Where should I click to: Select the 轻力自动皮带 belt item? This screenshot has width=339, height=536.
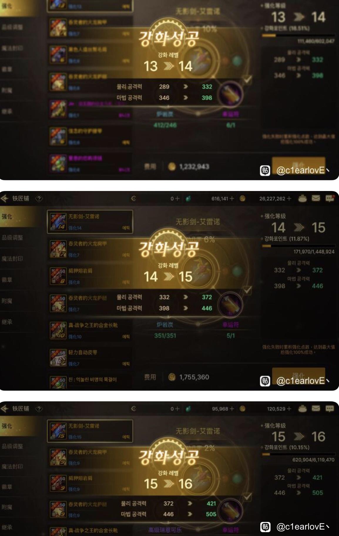pos(90,358)
